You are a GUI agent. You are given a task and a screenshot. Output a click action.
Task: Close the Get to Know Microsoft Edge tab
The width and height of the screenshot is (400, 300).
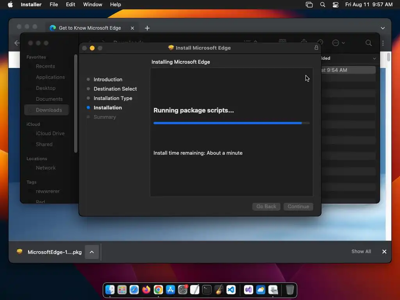tap(132, 28)
